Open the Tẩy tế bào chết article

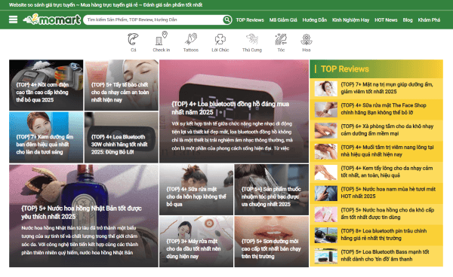pos(122,85)
